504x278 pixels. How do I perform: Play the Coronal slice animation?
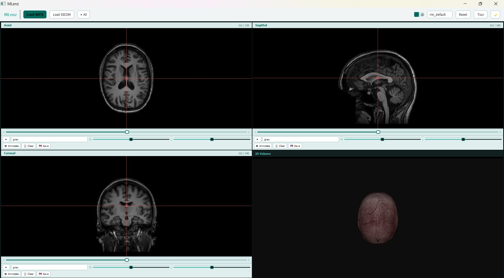[6, 267]
